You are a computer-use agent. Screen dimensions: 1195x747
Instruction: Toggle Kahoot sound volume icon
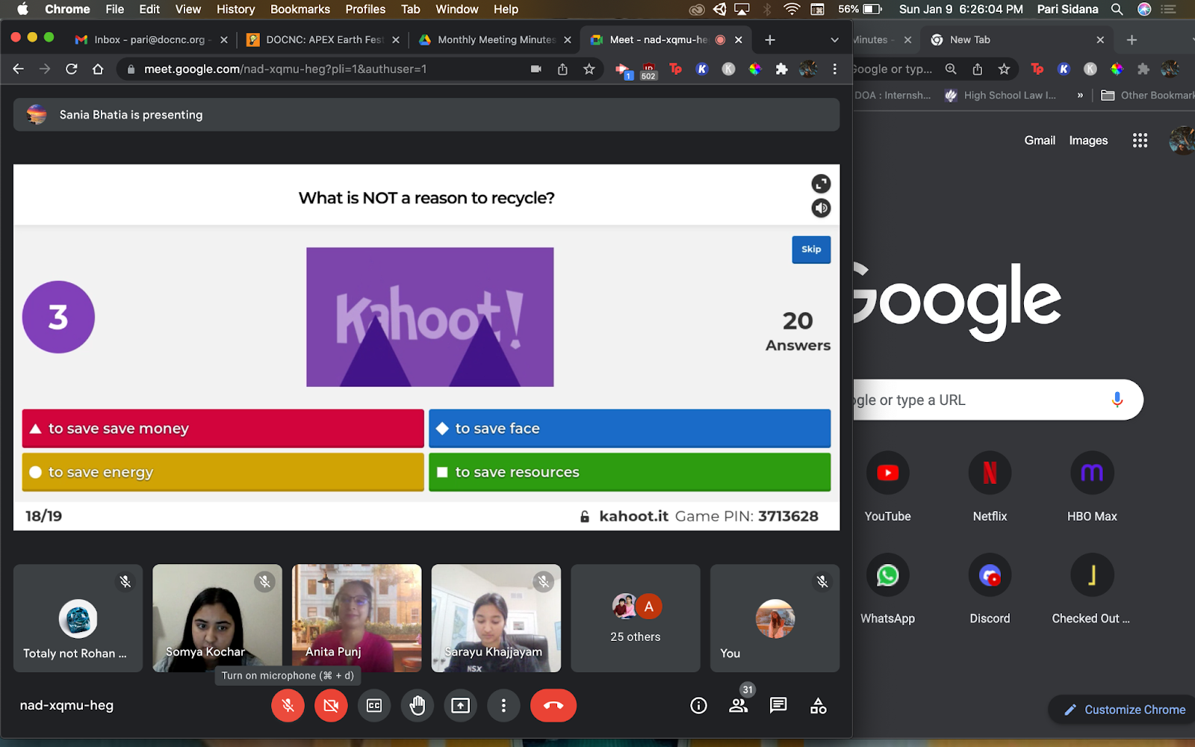(821, 208)
